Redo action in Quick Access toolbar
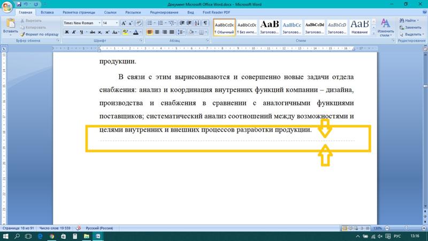This screenshot has height=241, width=428. [36, 4]
